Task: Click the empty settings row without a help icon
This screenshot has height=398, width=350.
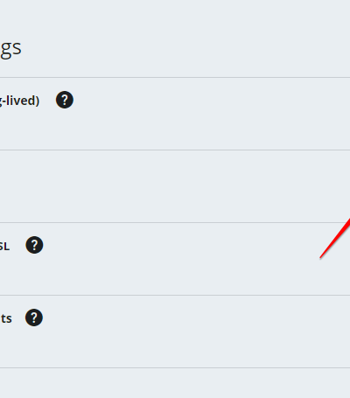Action: click(175, 186)
